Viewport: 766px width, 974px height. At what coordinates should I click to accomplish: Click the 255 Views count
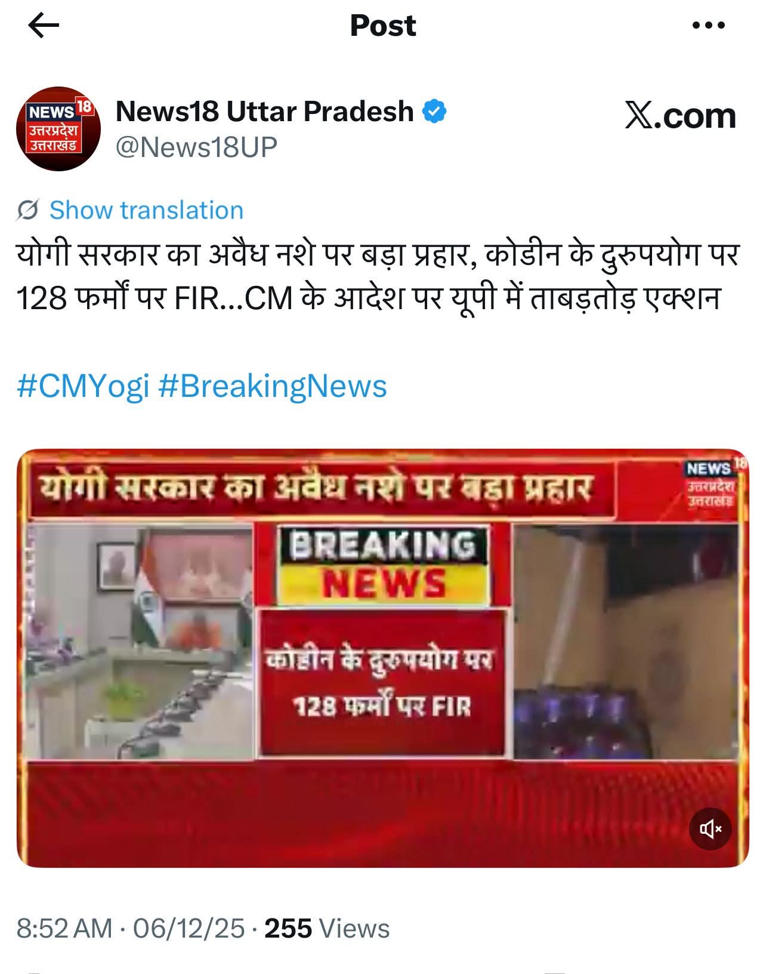click(x=327, y=929)
